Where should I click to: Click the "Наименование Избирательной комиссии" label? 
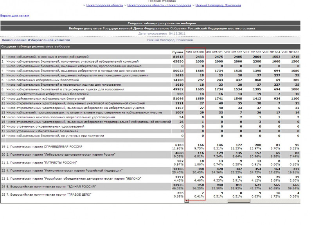[x=36, y=40]
